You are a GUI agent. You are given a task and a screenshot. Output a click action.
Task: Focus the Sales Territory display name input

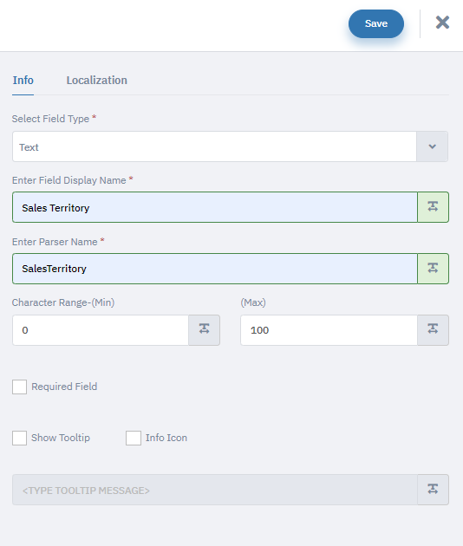(215, 207)
